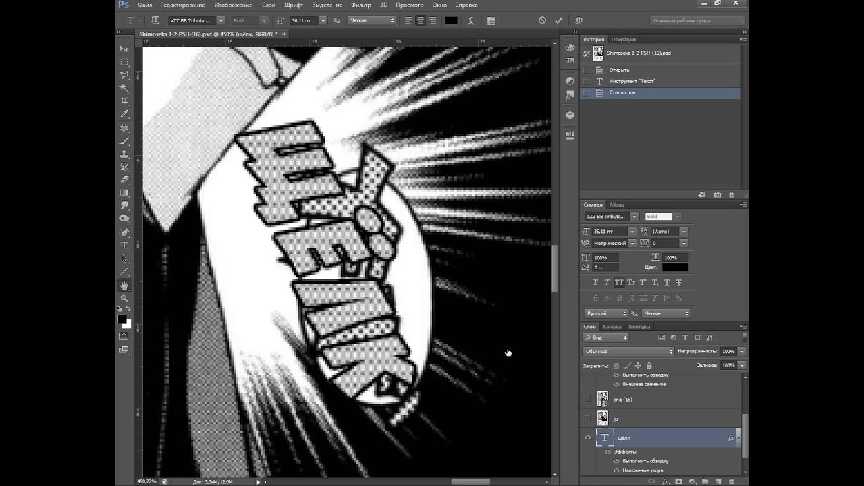Show the eng (16) layer
This screenshot has width=864, height=486.
(587, 399)
